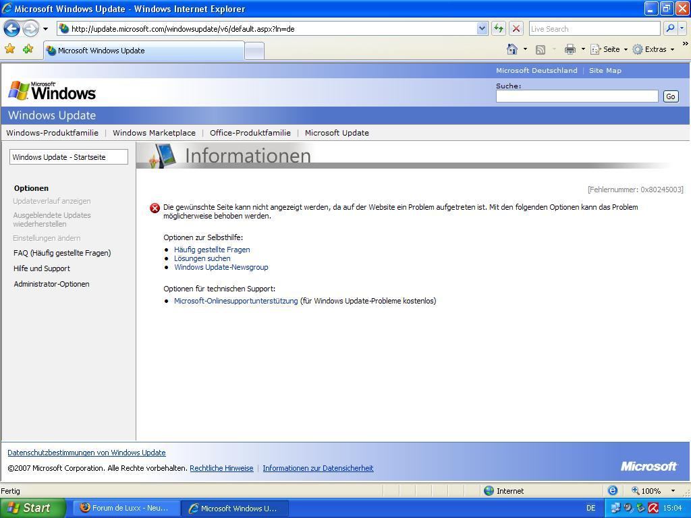Refresh the page with green arrows icon
Viewport: 691px width, 518px height.
tap(499, 28)
